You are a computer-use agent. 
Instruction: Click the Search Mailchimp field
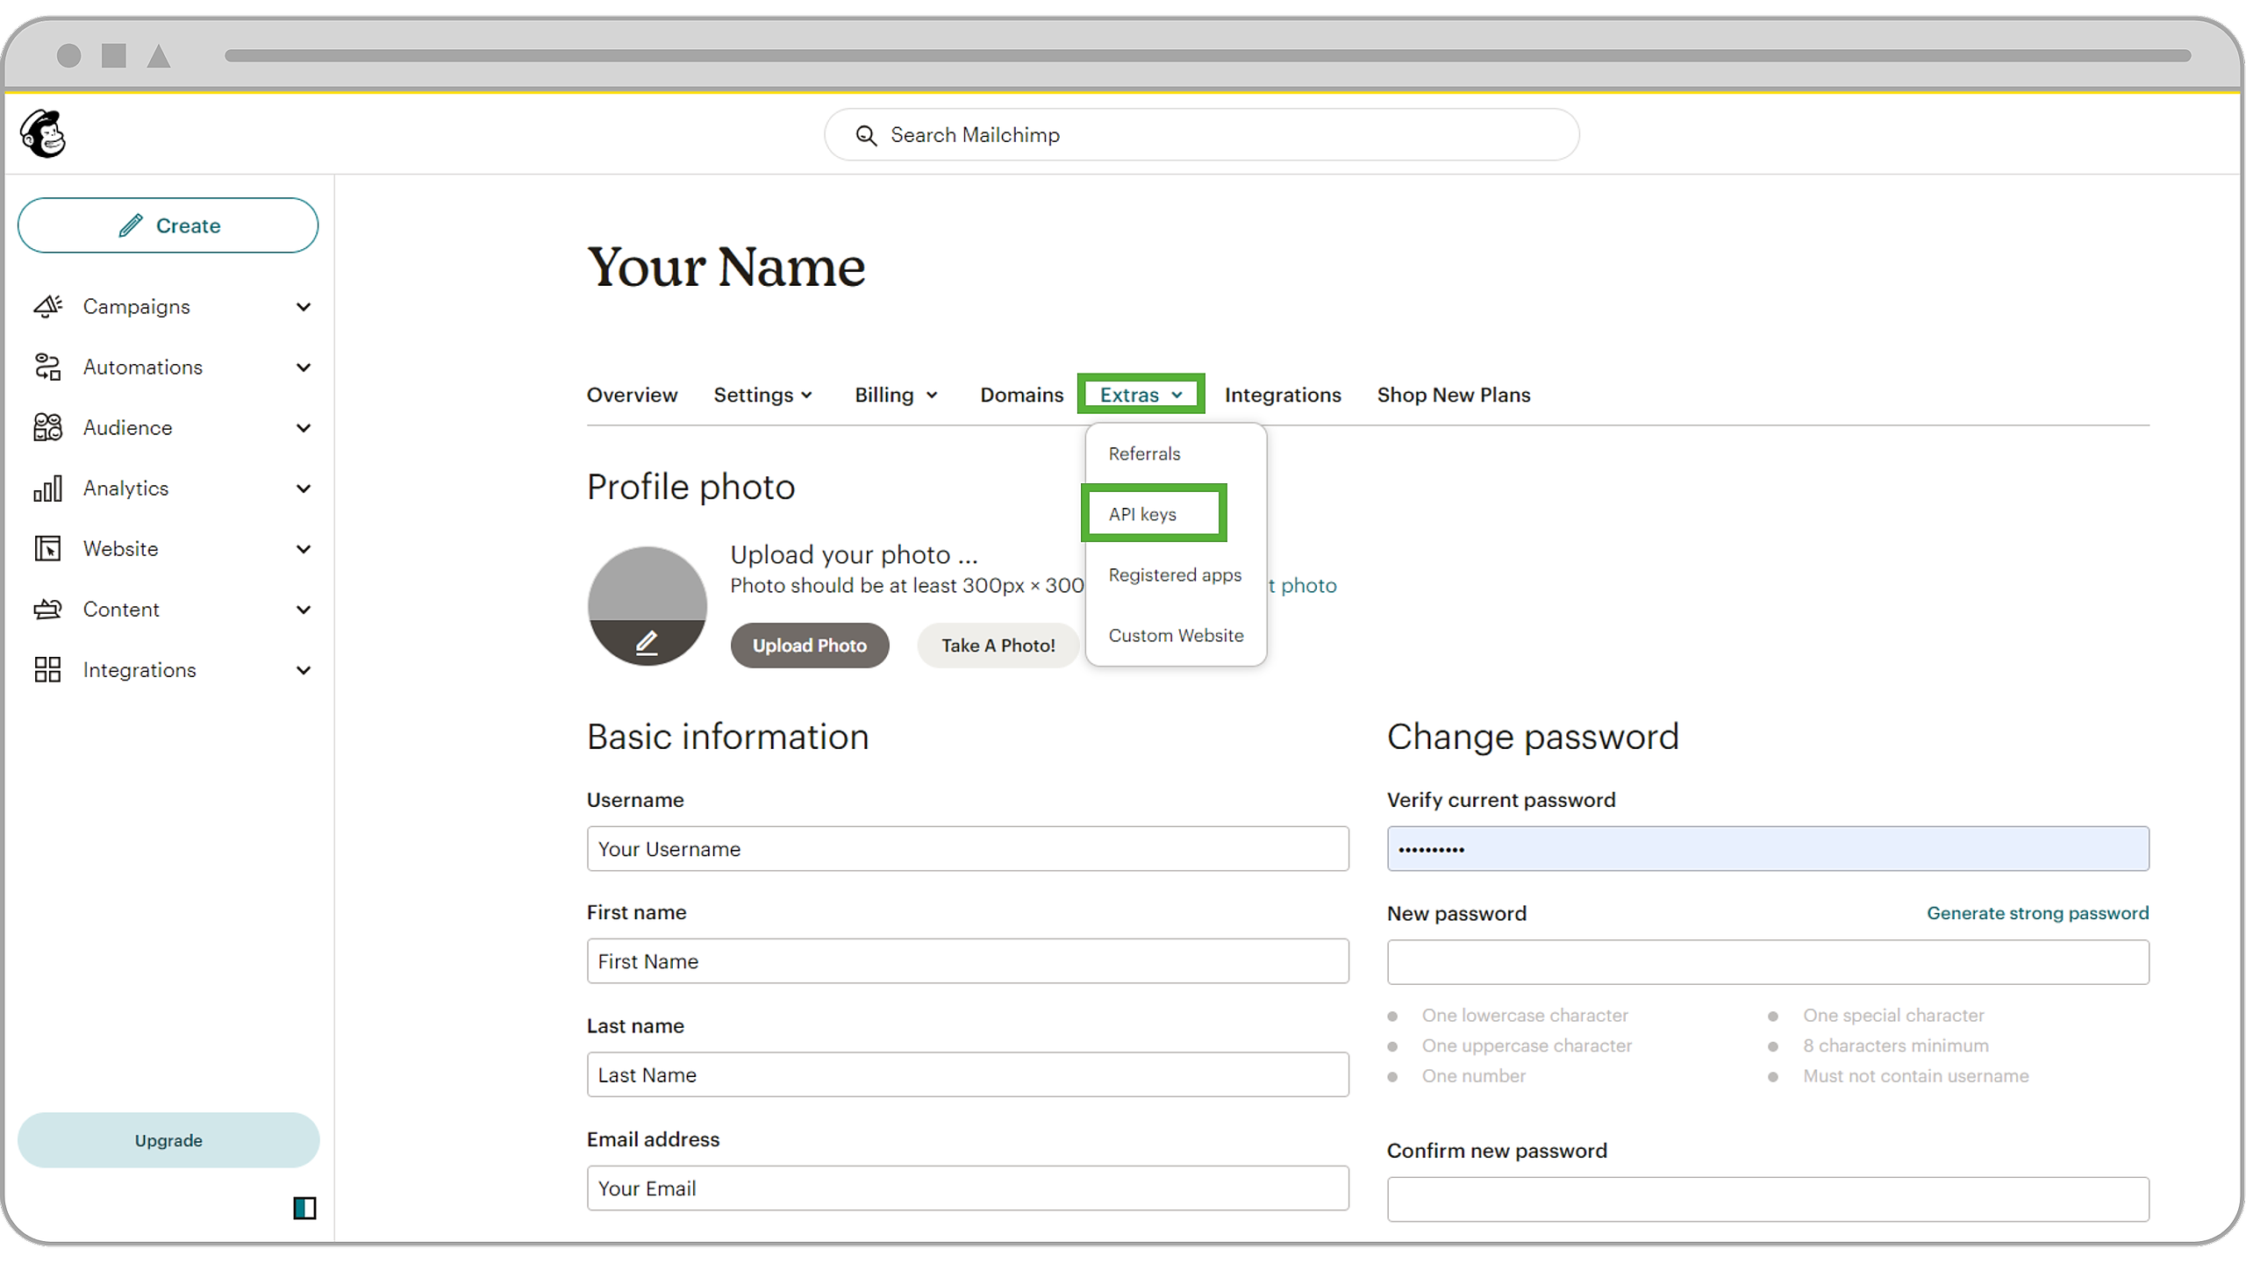[x=1202, y=135]
